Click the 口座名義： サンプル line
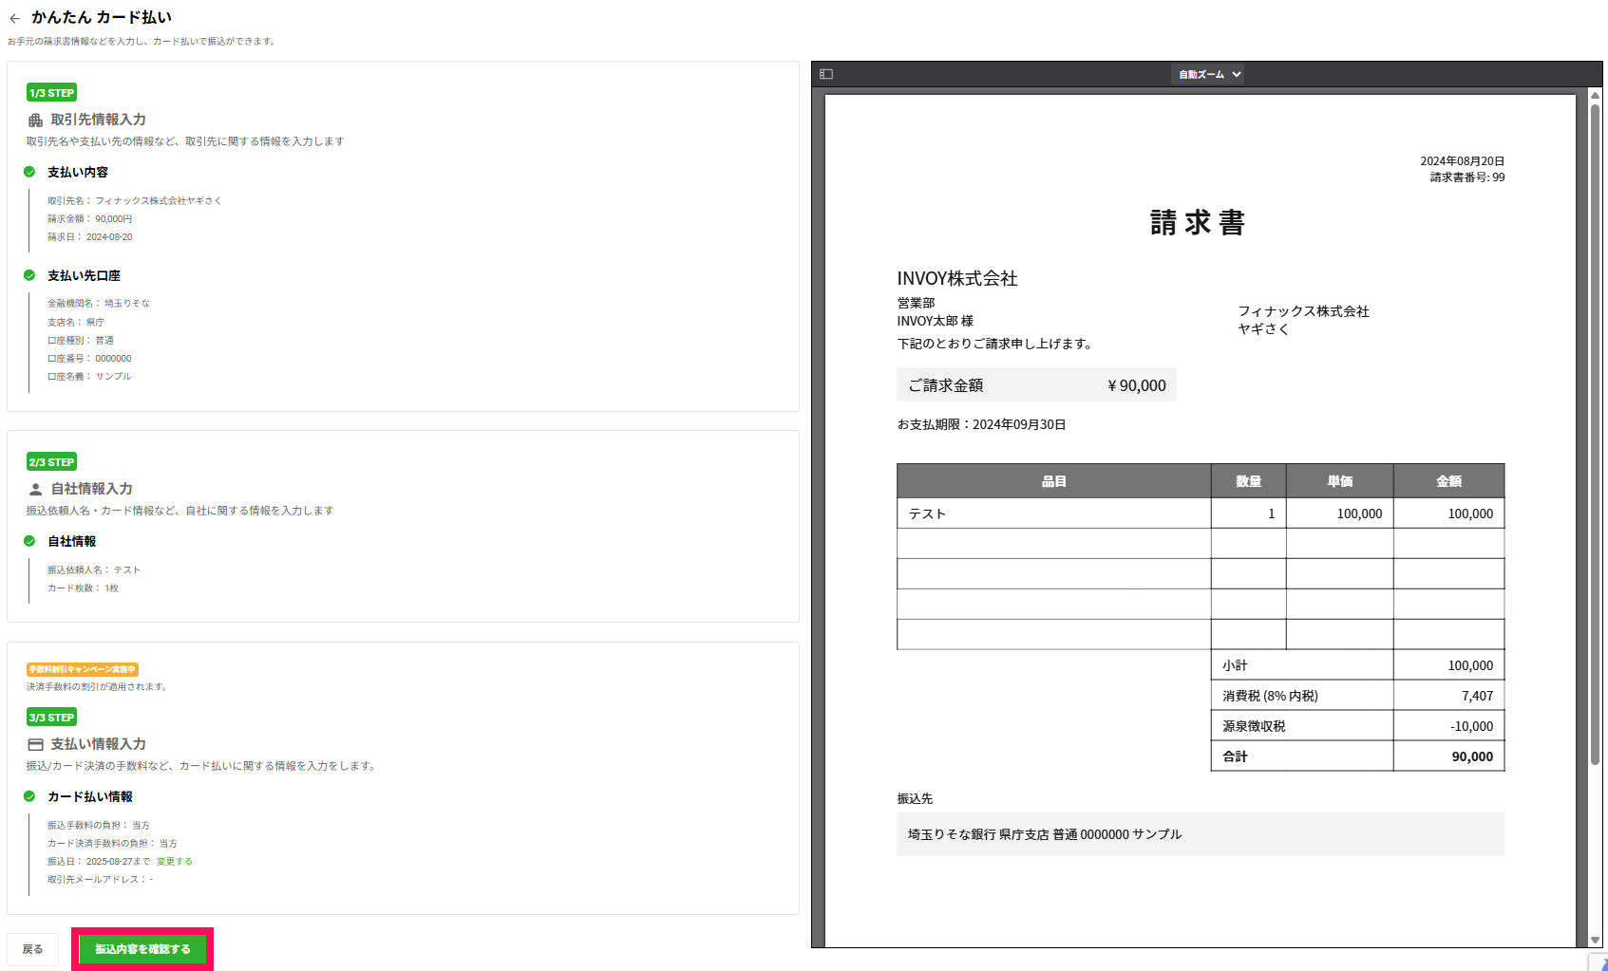Image resolution: width=1608 pixels, height=971 pixels. click(x=89, y=377)
